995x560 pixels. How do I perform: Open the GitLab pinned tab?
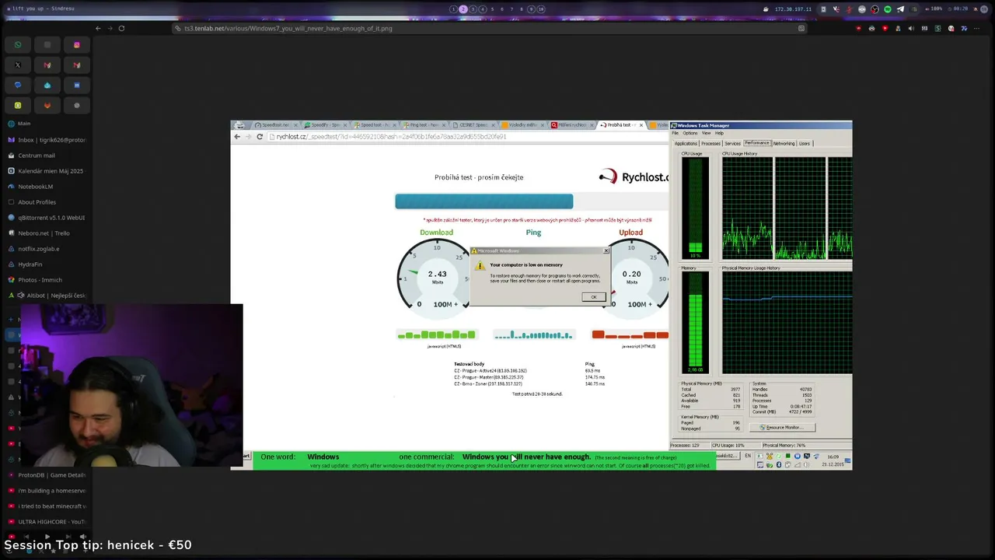[47, 106]
